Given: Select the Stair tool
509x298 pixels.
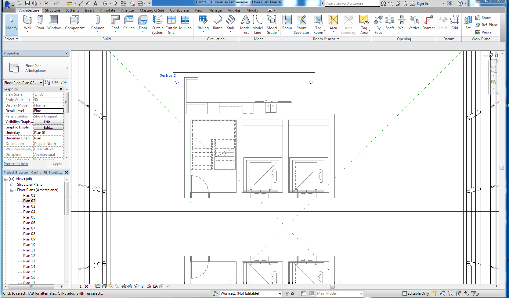Looking at the screenshot, I should (x=230, y=24).
